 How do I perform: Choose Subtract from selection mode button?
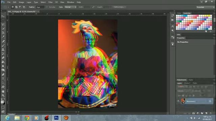click(20, 7)
